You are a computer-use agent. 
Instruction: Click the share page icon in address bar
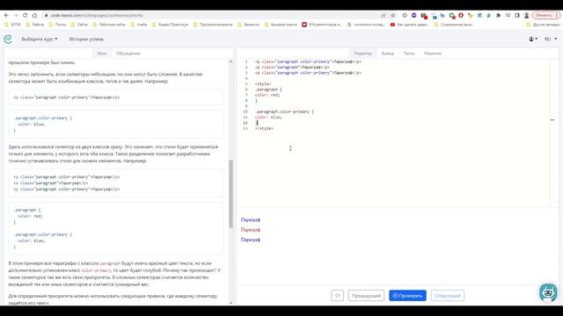coord(384,16)
